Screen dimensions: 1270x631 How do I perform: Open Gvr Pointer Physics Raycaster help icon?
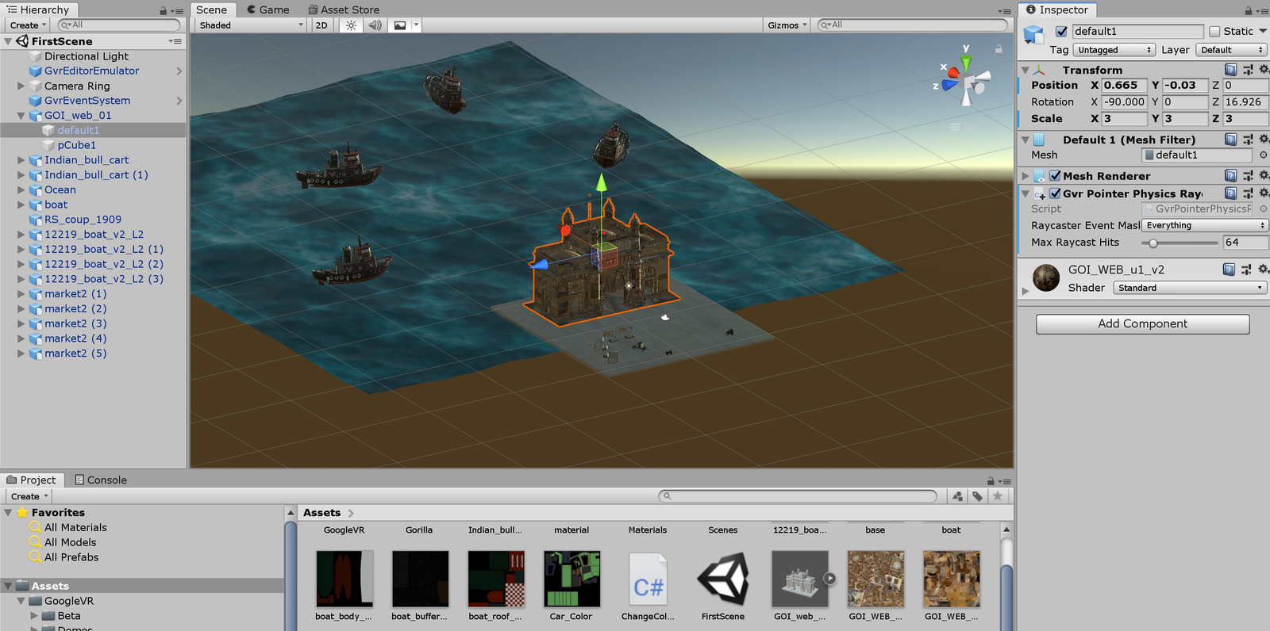tap(1230, 193)
